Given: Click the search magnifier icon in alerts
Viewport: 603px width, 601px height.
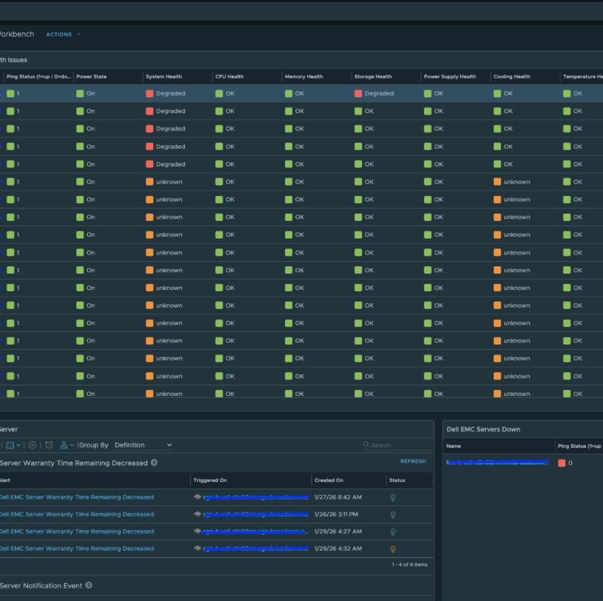Looking at the screenshot, I should (x=367, y=445).
